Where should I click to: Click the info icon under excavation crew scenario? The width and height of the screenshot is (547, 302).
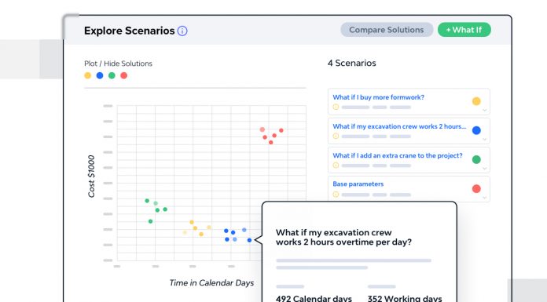(336, 136)
